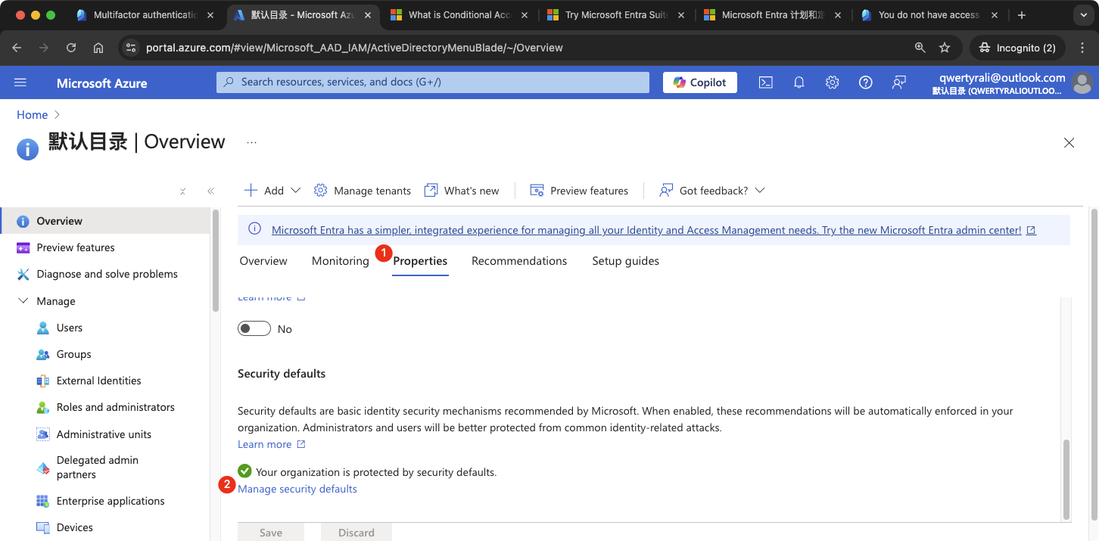Image resolution: width=1099 pixels, height=541 pixels.
Task: Open Roles and administrators
Action: pyautogui.click(x=105, y=407)
